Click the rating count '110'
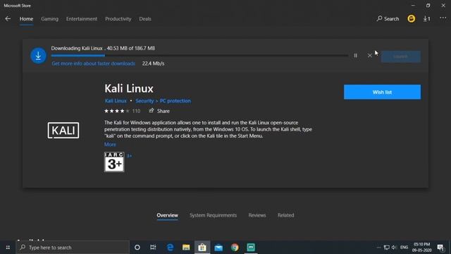Image resolution: width=451 pixels, height=254 pixels. 136,111
